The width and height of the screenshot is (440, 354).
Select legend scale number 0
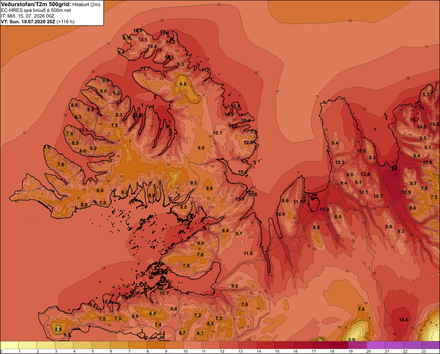coord(1,351)
